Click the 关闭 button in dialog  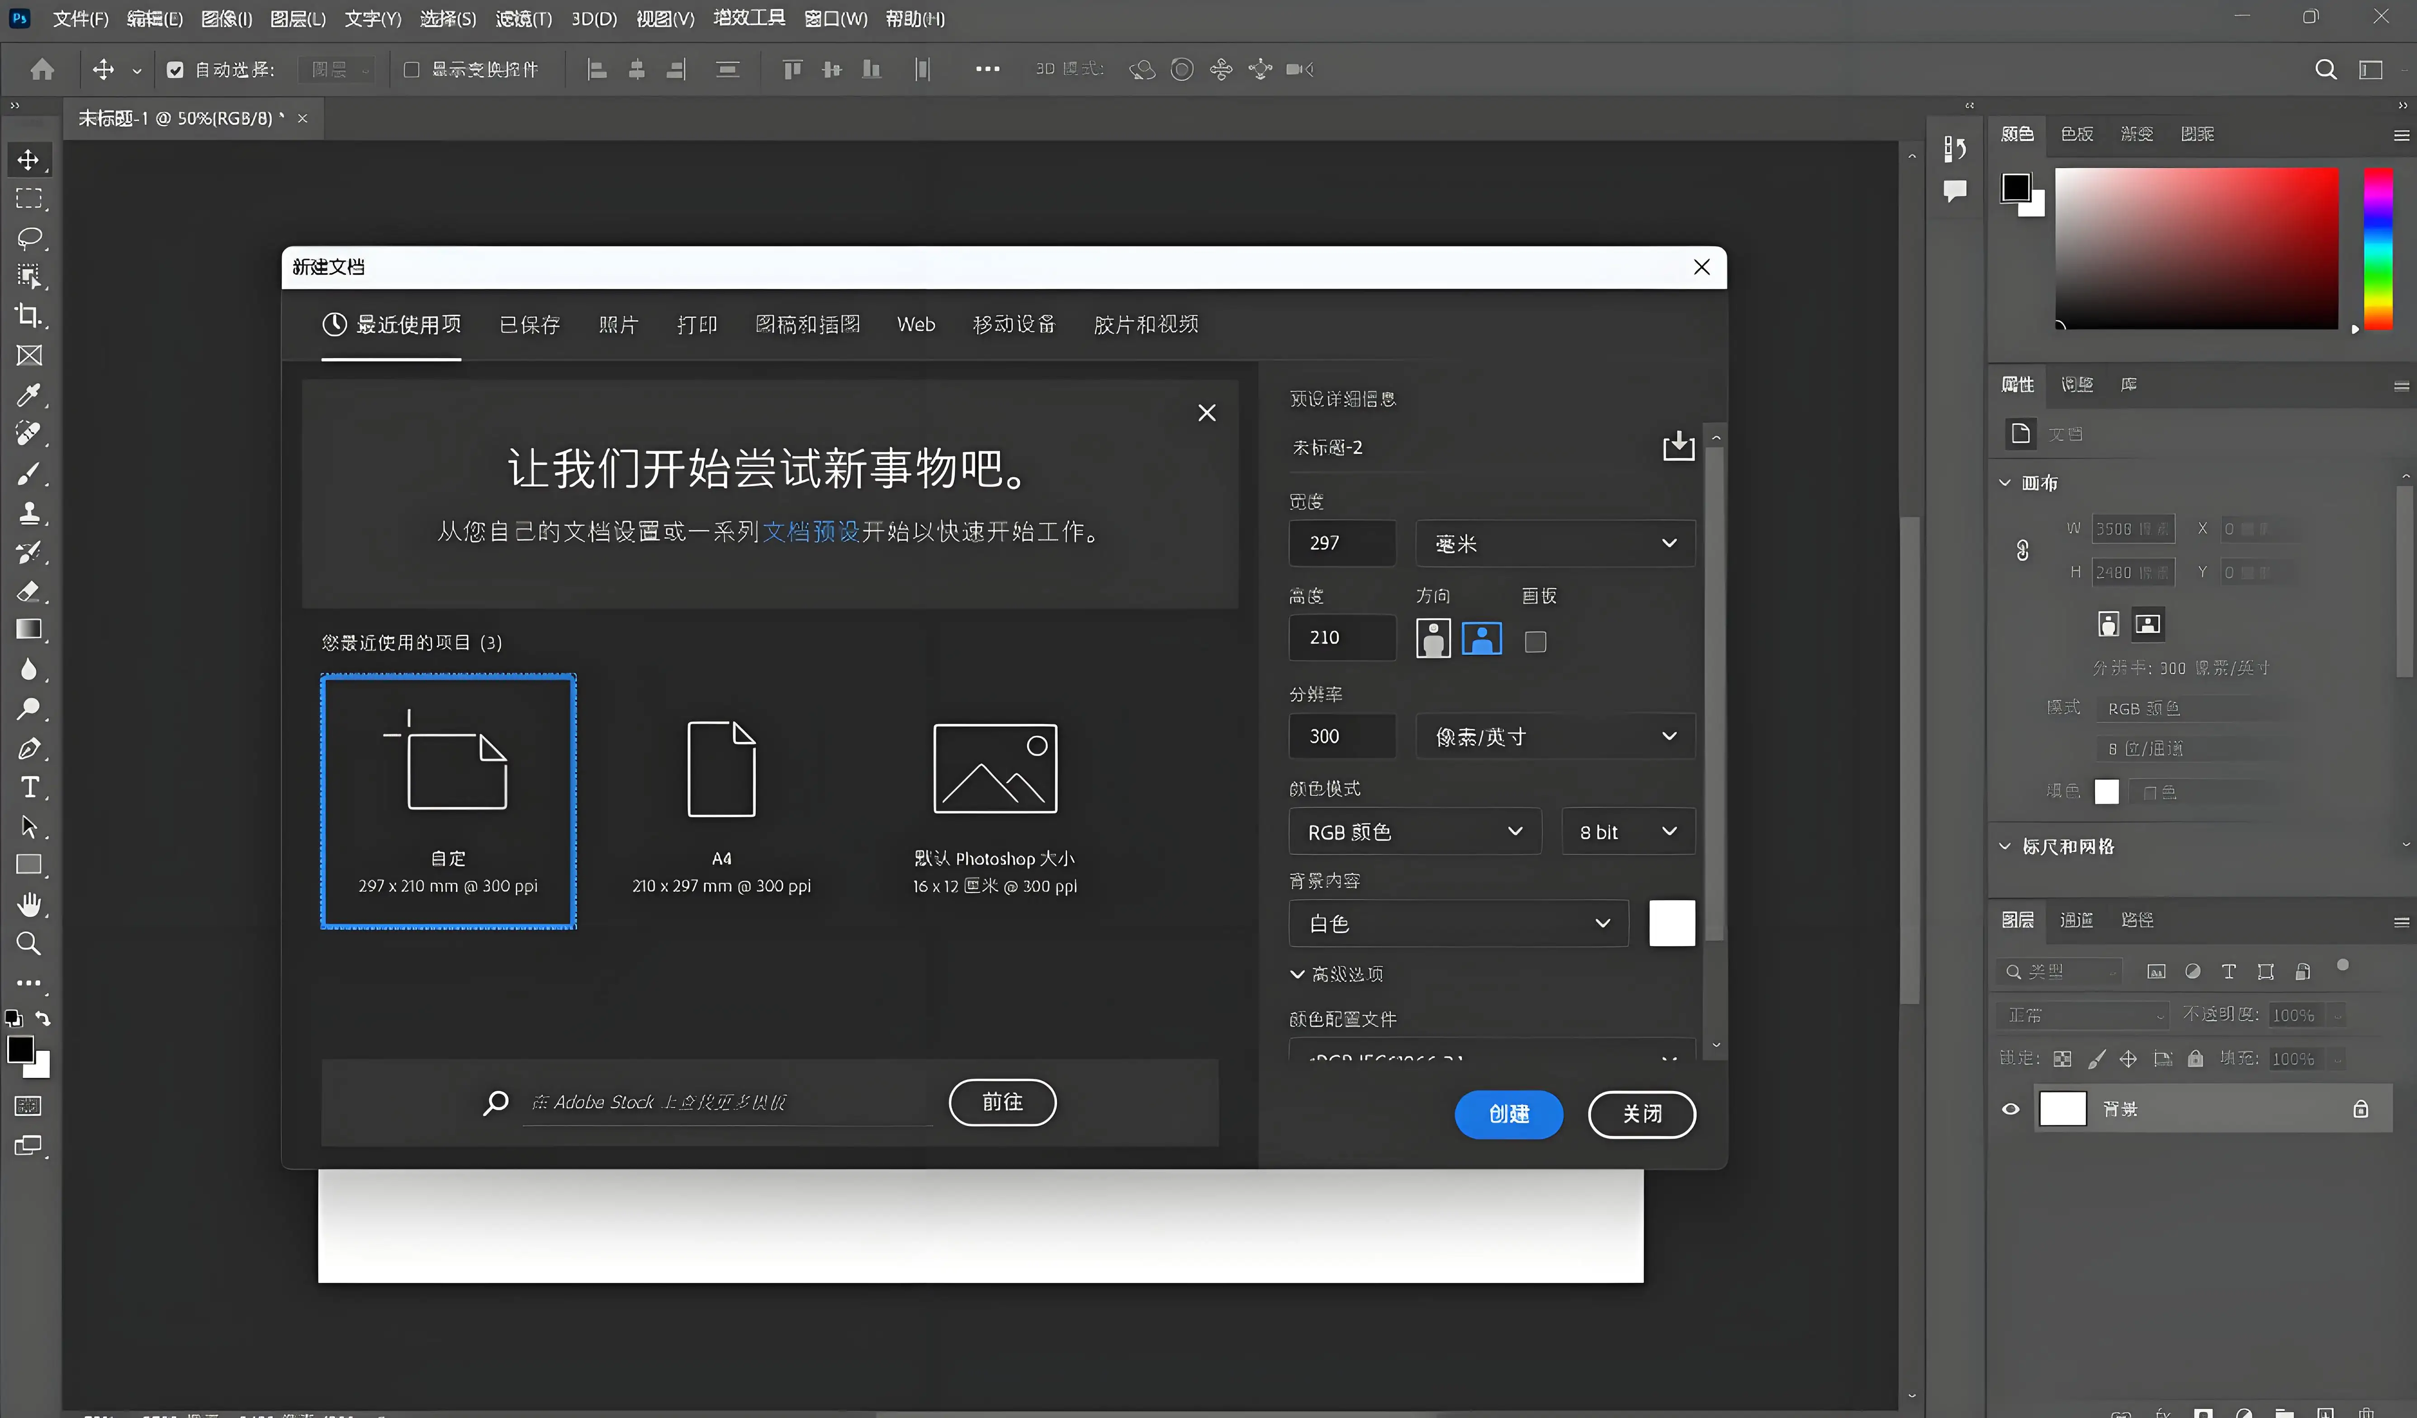pyautogui.click(x=1642, y=1114)
